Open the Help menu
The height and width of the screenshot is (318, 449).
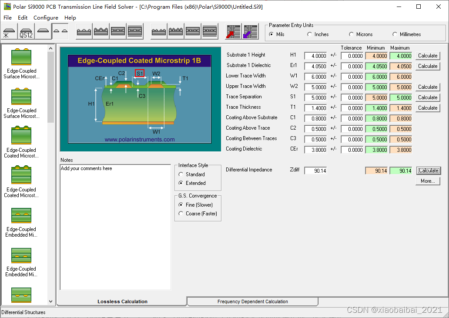coord(70,18)
